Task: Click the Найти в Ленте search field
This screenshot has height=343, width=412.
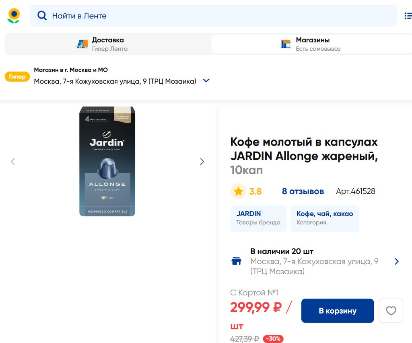Action: tap(213, 16)
